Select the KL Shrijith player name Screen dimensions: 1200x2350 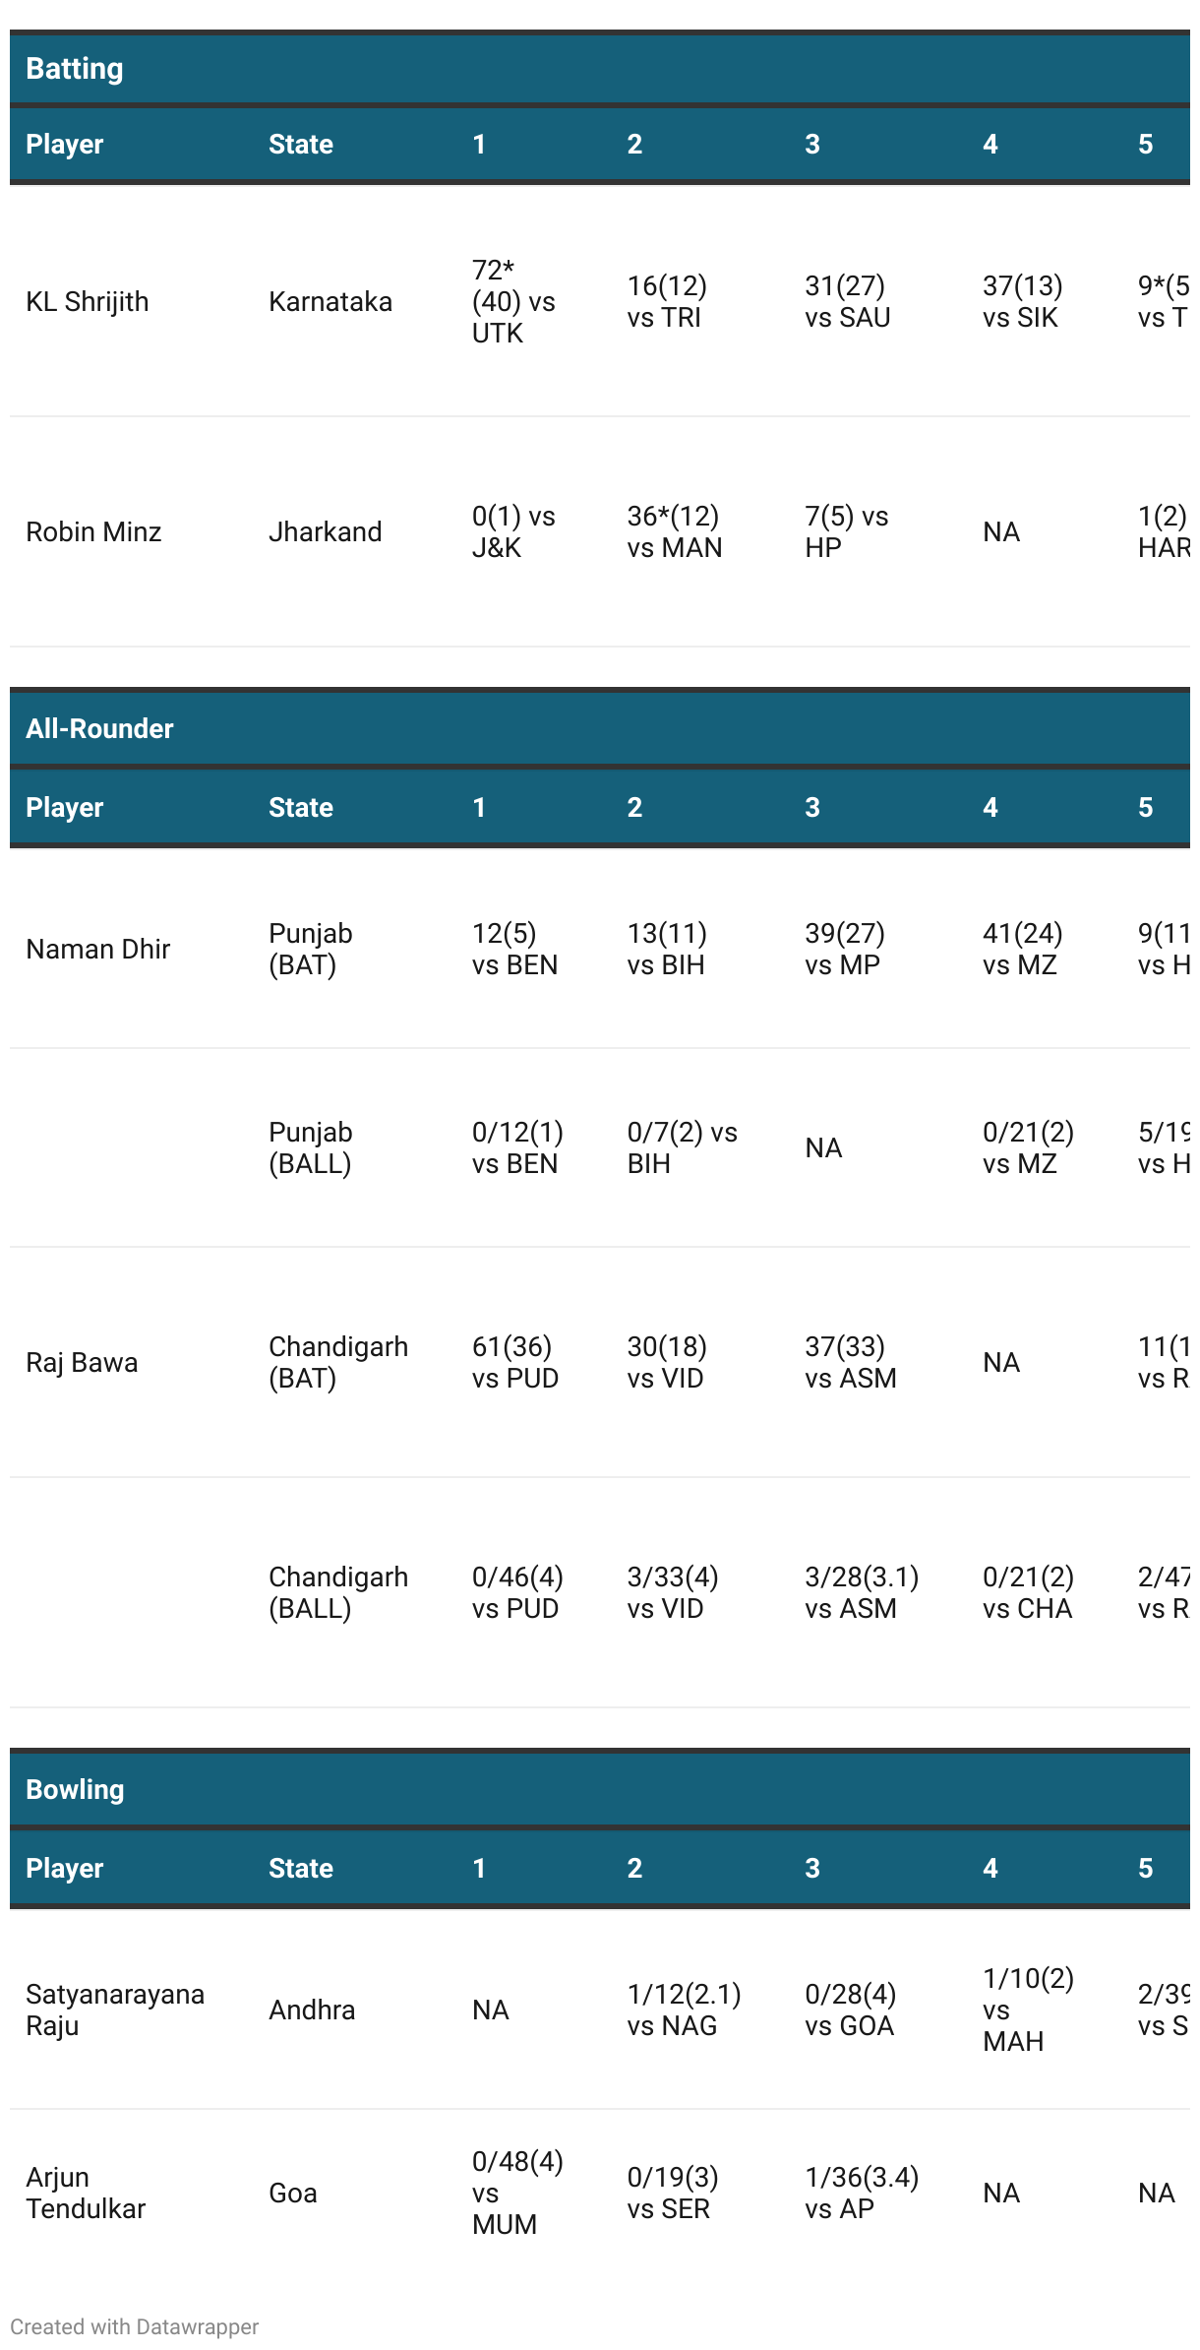click(x=88, y=301)
